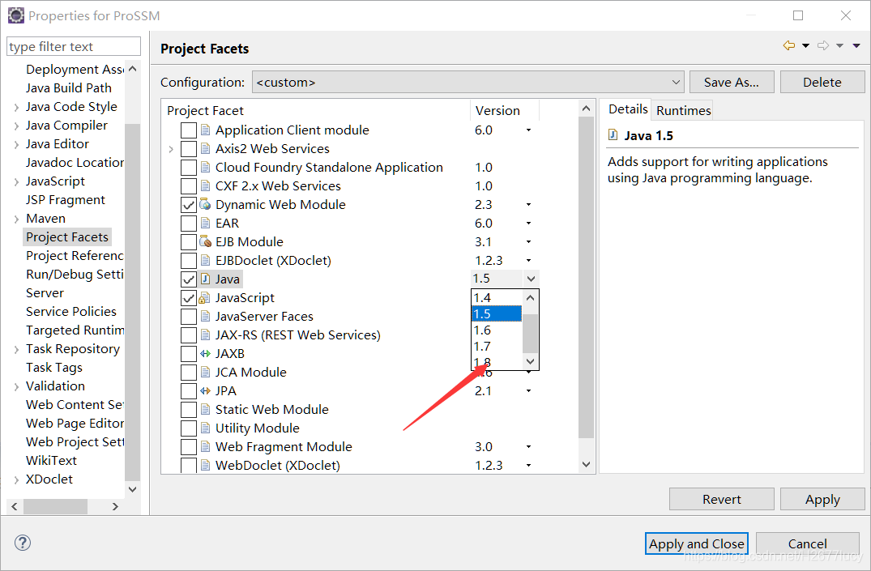This screenshot has height=571, width=871.
Task: Click the JCA Module document icon
Action: [x=206, y=372]
